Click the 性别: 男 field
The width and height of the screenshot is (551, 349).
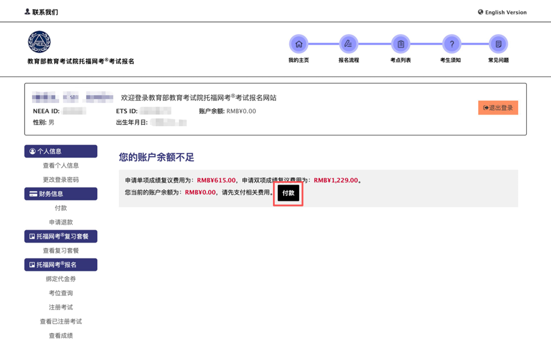44,122
